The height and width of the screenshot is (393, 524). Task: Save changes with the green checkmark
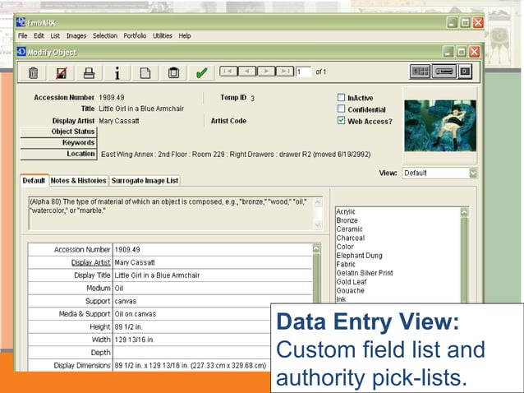[x=200, y=72]
